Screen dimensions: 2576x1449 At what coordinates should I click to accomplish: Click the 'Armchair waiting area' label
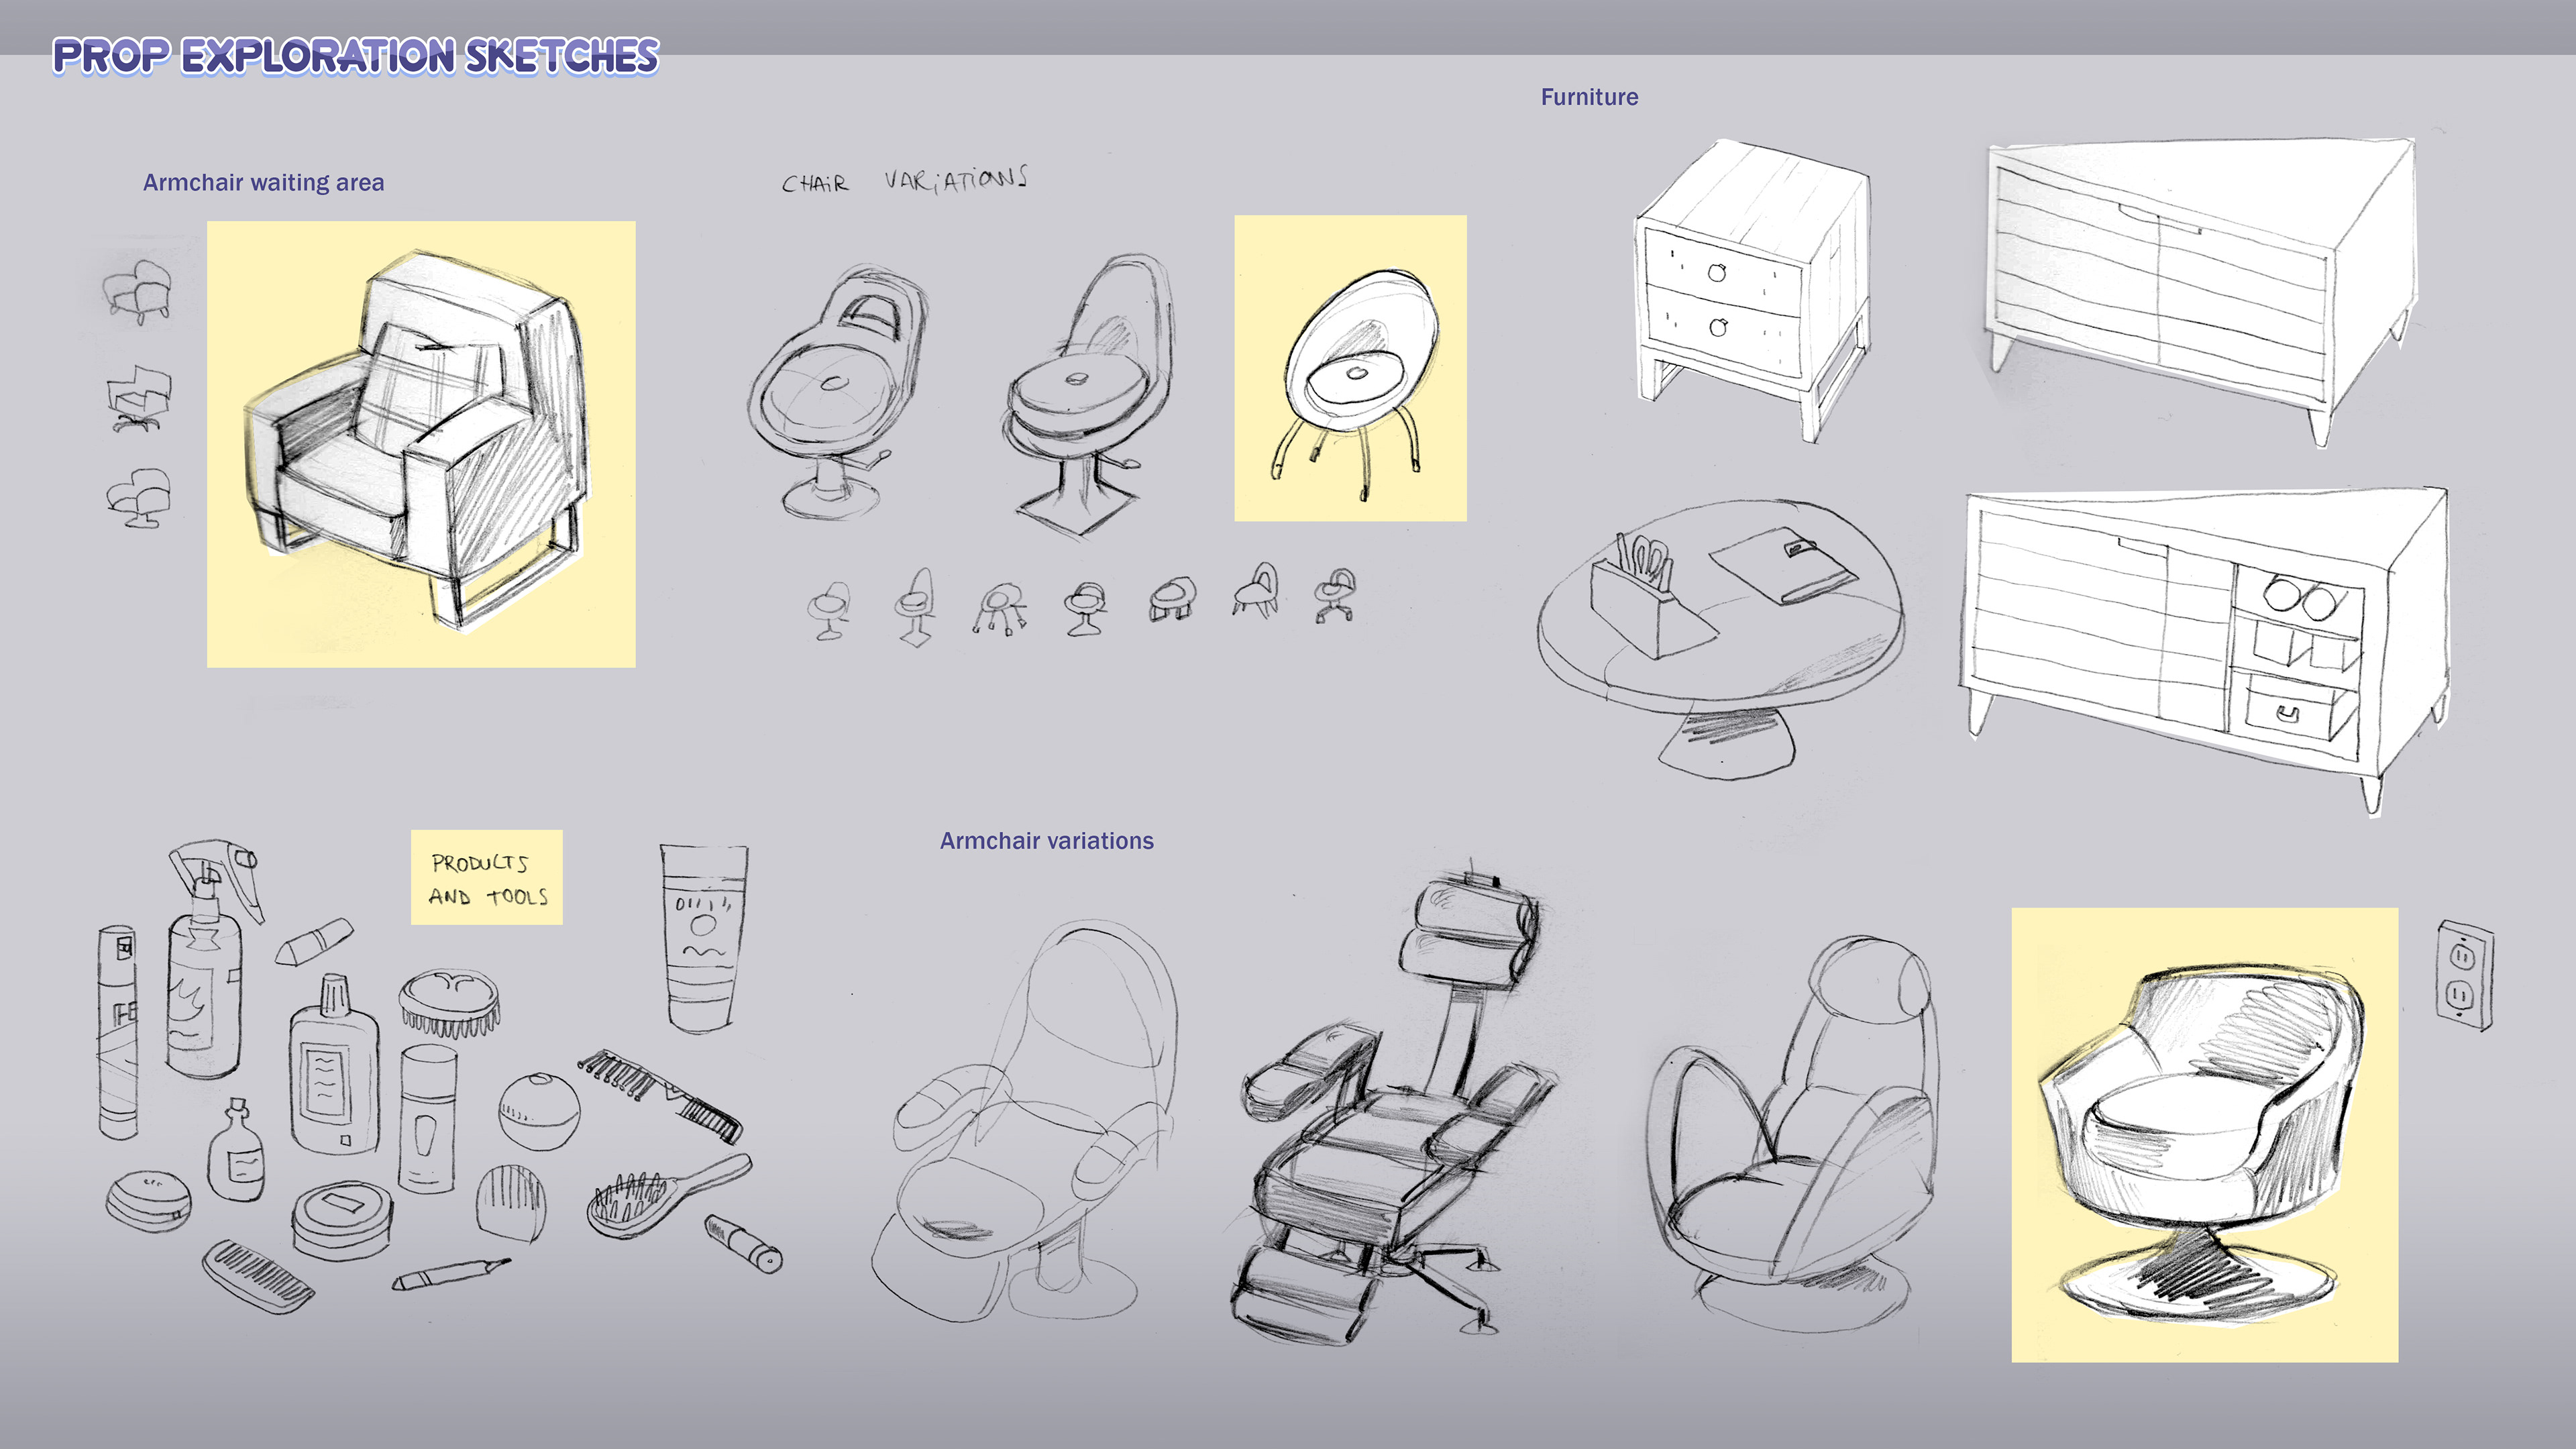pyautogui.click(x=263, y=182)
